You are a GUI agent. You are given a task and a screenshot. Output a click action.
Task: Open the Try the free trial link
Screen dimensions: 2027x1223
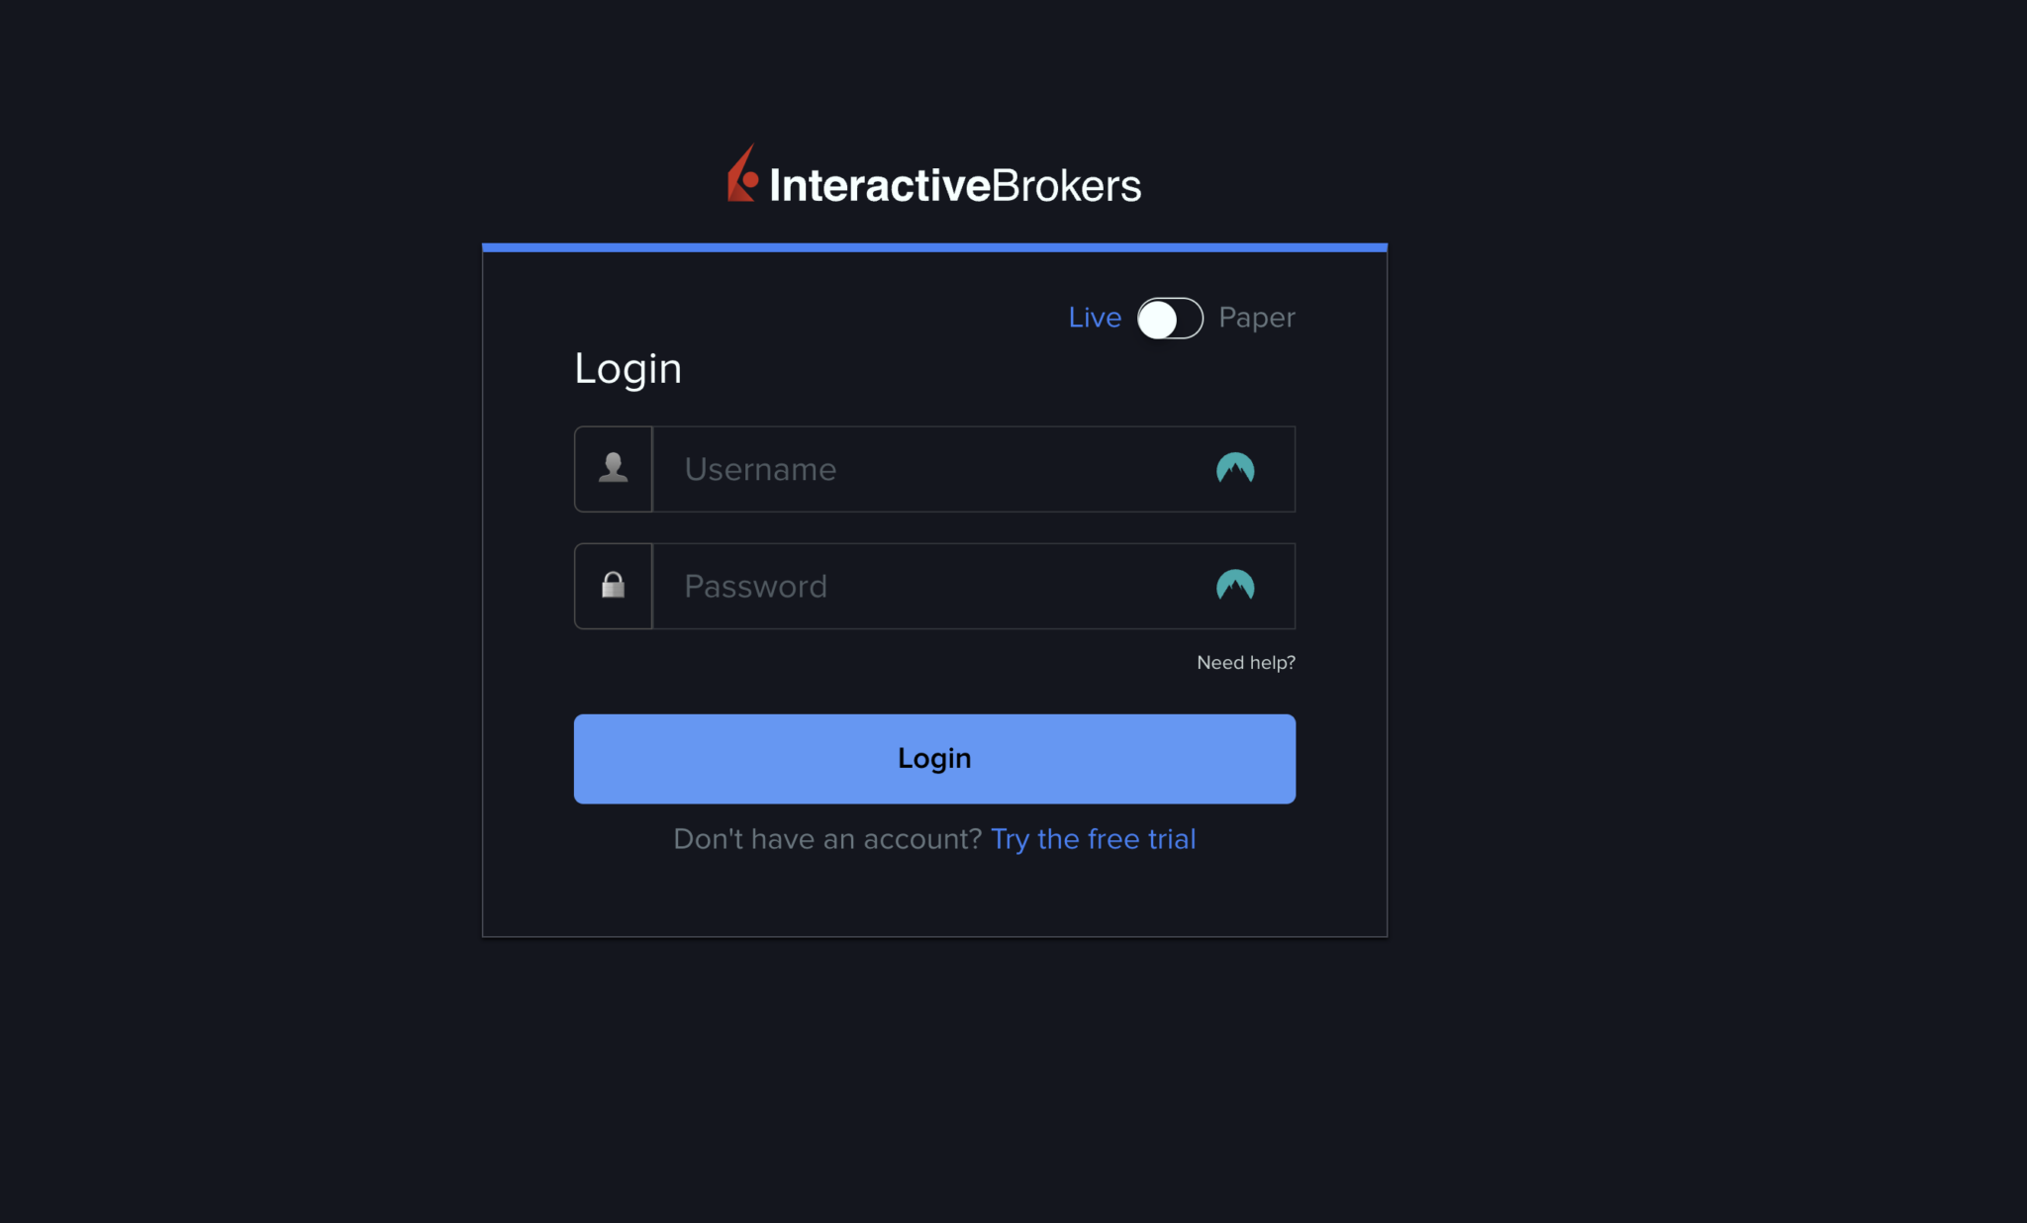1093,838
